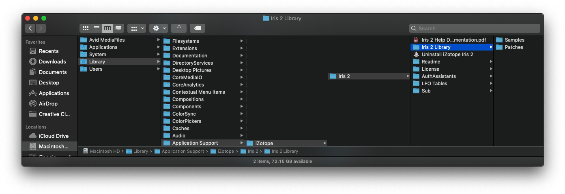The height and width of the screenshot is (194, 565).
Task: Select the Audio folder
Action: coord(203,135)
